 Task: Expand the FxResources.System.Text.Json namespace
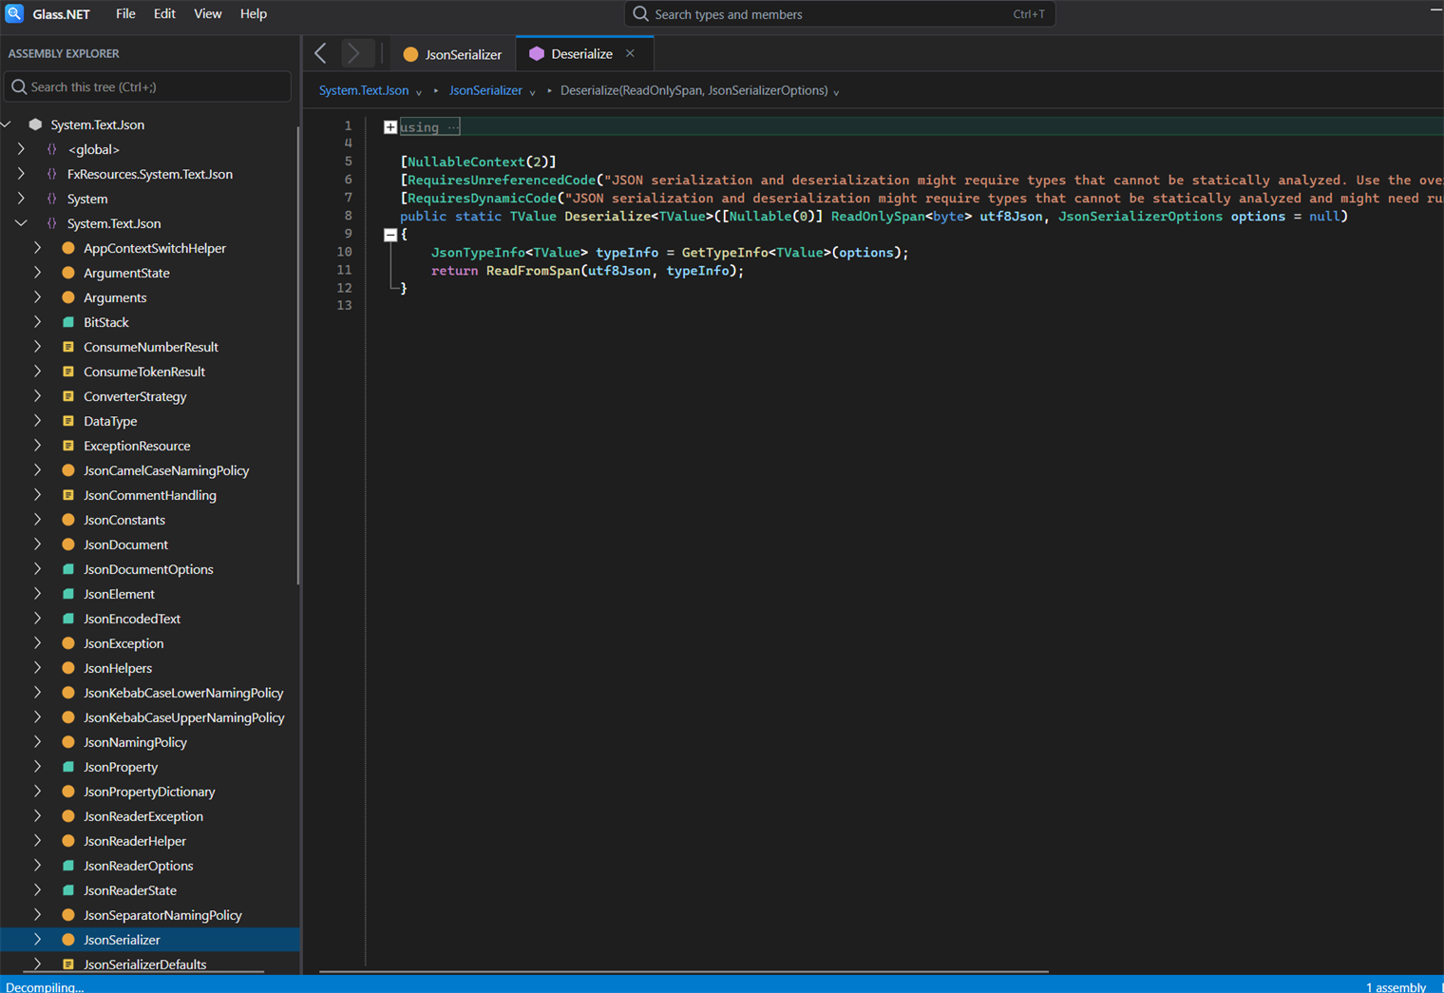tap(21, 174)
